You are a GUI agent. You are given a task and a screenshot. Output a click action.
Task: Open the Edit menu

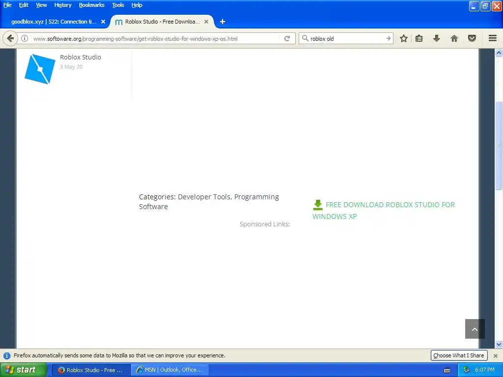pyautogui.click(x=24, y=5)
